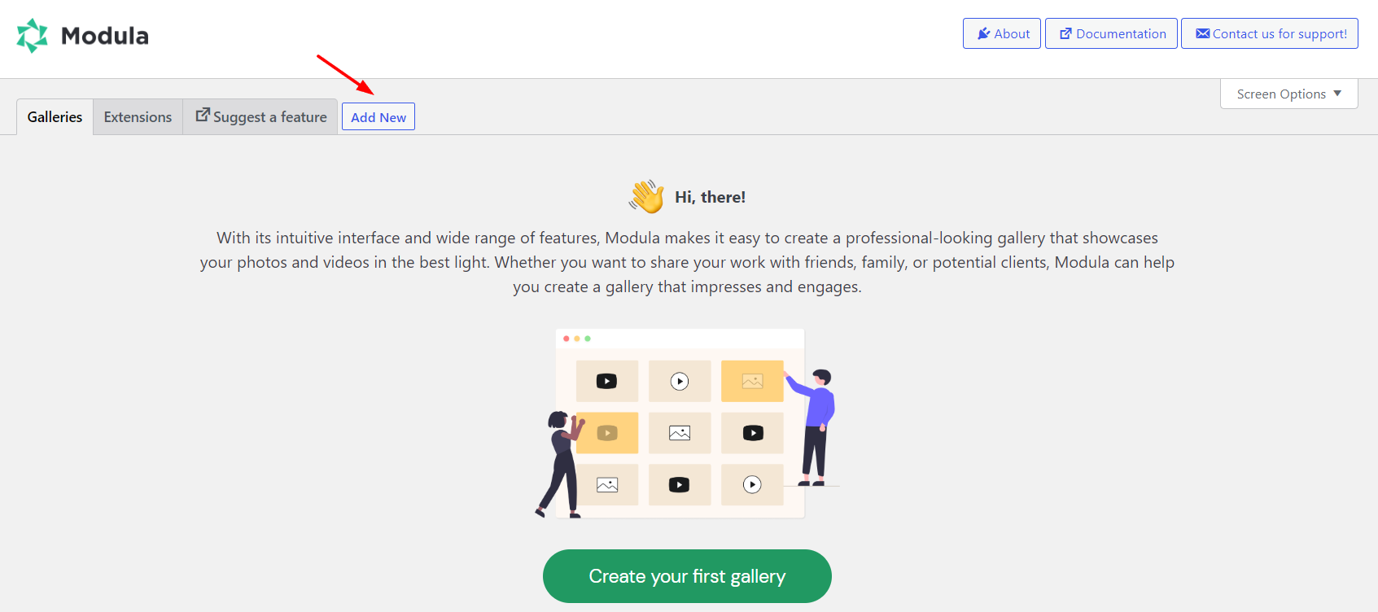Click the external link icon on the Documentation button
1378x612 pixels.
[1065, 33]
